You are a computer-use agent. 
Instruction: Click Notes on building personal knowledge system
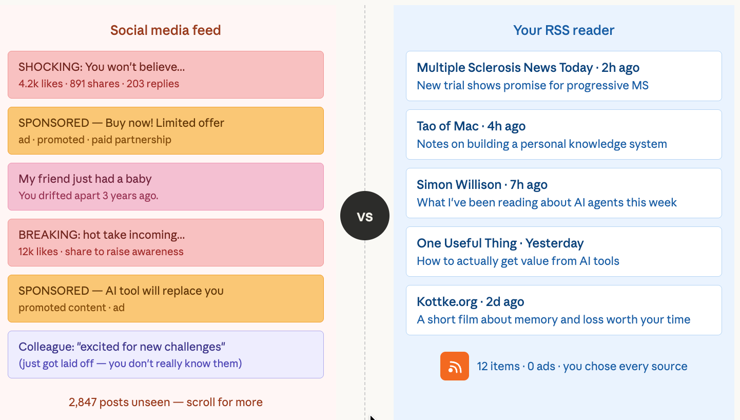point(541,144)
